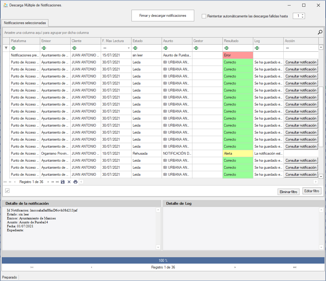The height and width of the screenshot is (281, 326).
Task: Click the 100 % progress bar
Action: click(163, 260)
